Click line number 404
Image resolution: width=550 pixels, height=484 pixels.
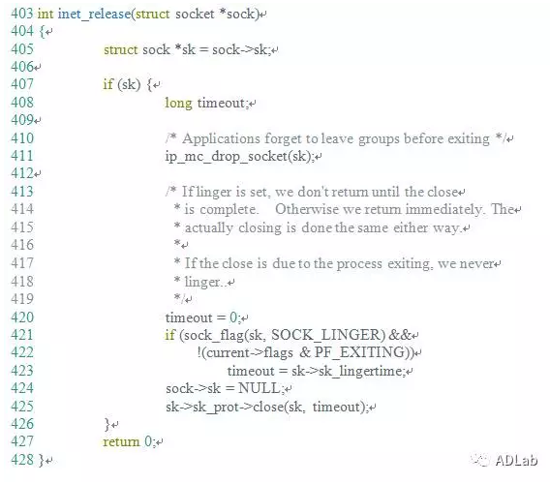(21, 31)
